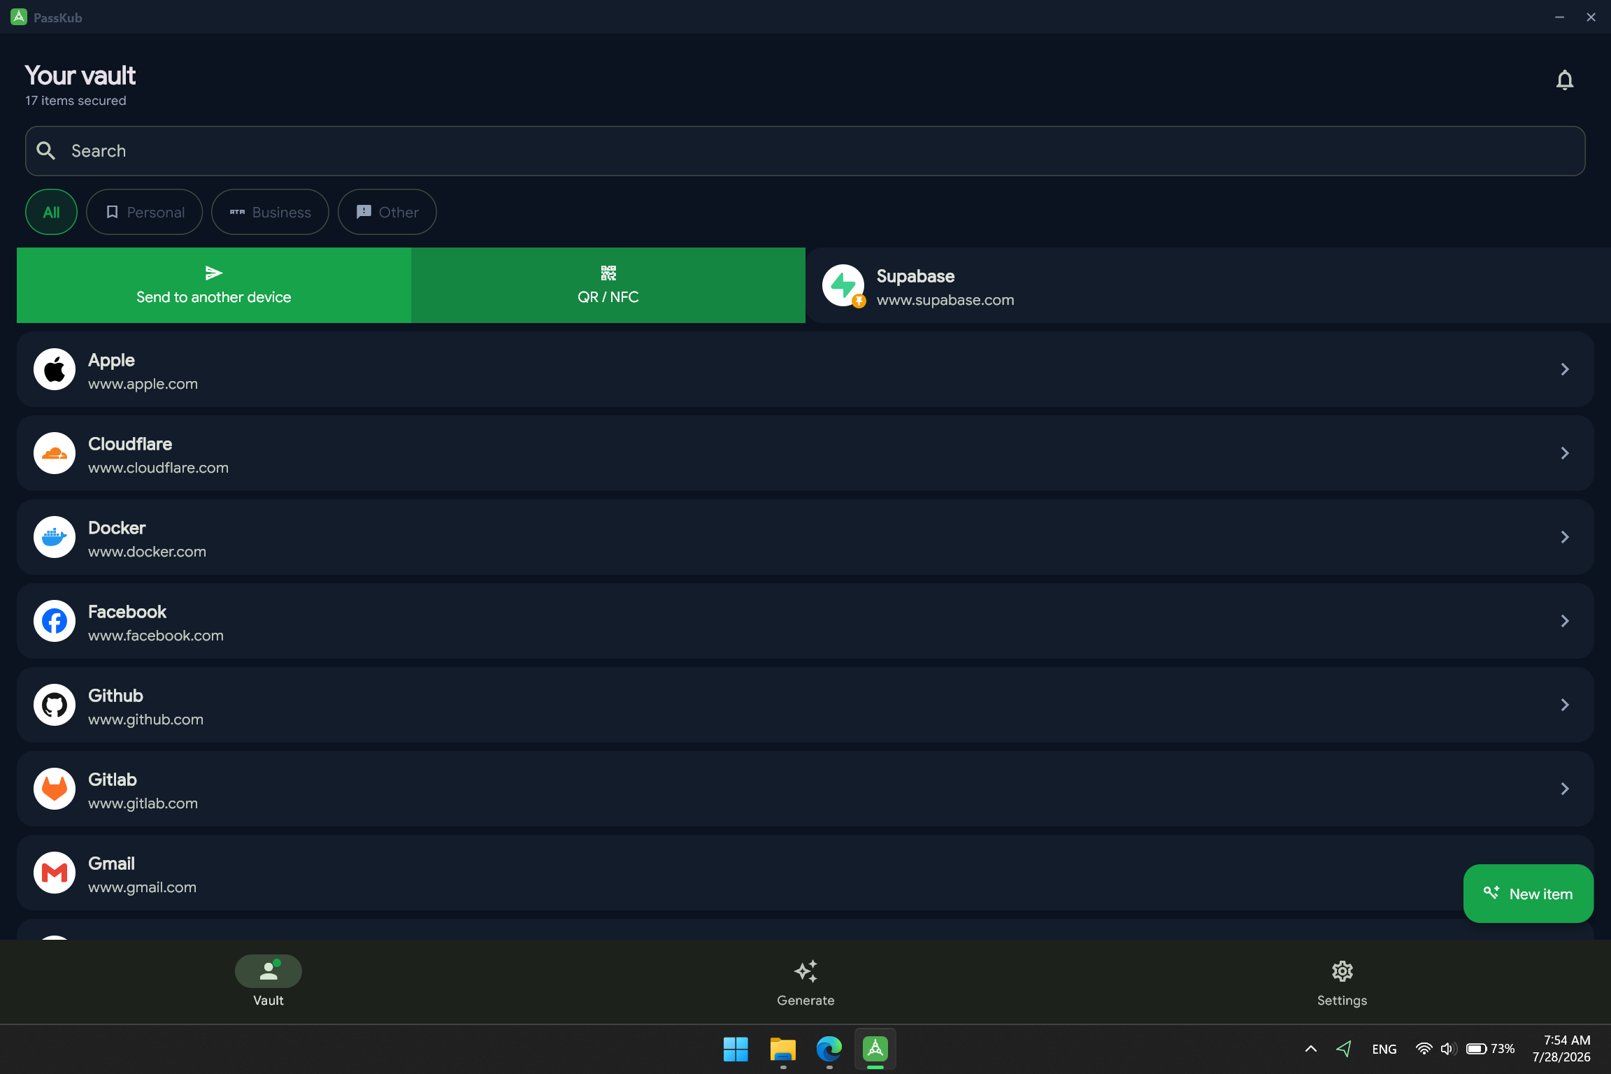The width and height of the screenshot is (1611, 1074).
Task: Click the PassKub logo in title bar
Action: 19,17
